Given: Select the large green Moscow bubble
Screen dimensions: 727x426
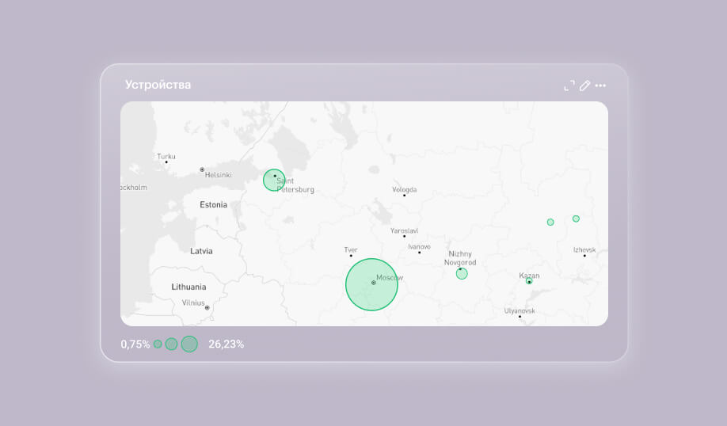Looking at the screenshot, I should pyautogui.click(x=371, y=284).
